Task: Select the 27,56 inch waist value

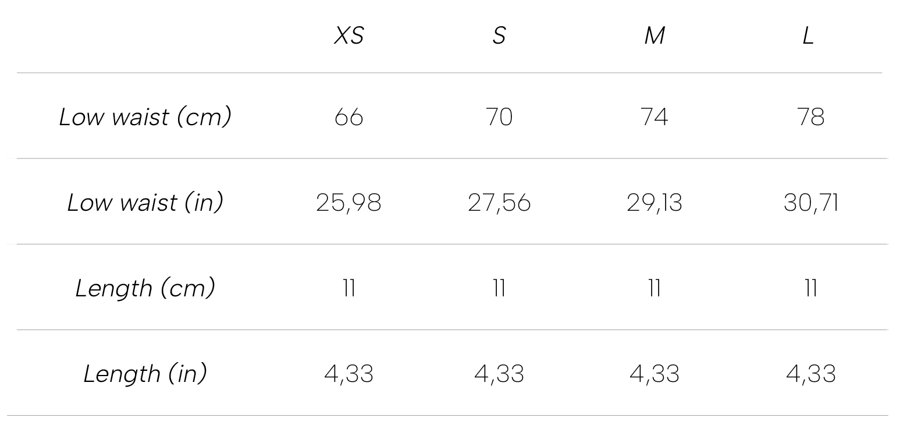Action: [499, 203]
